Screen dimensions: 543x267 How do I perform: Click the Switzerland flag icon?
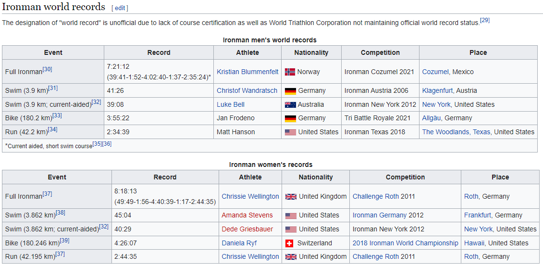(x=289, y=243)
